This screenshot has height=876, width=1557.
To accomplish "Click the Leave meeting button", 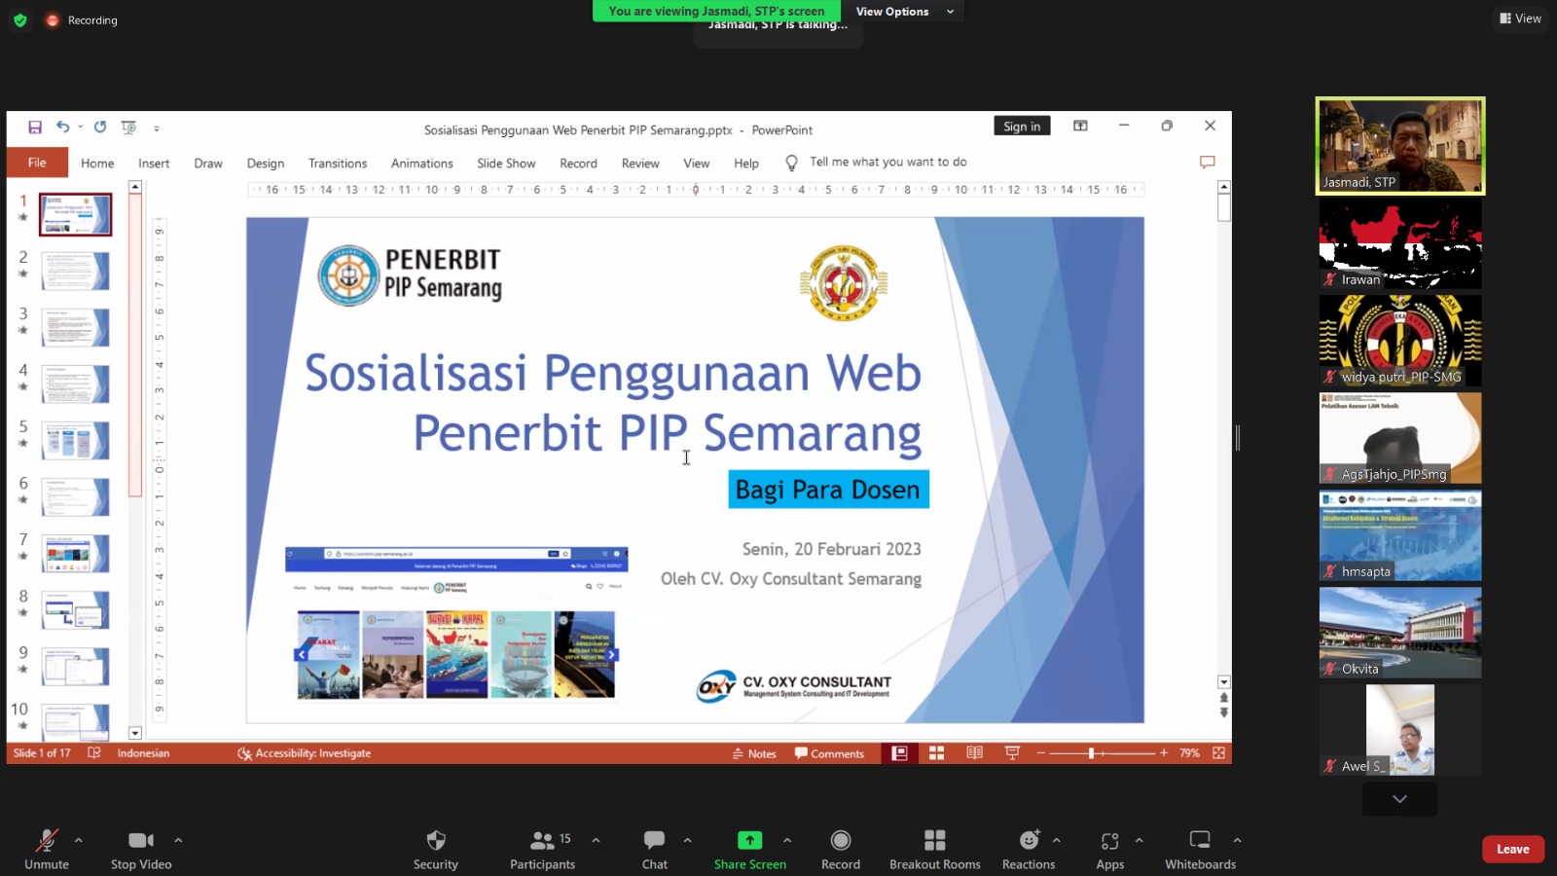I will 1513,849.
